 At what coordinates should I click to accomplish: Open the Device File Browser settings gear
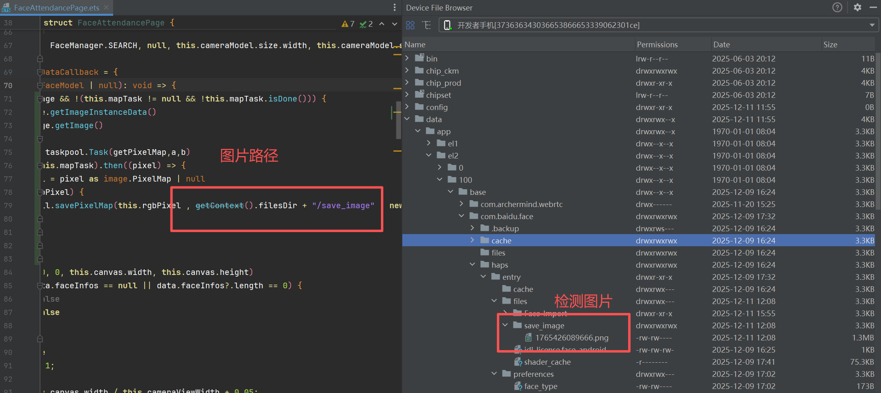click(857, 7)
